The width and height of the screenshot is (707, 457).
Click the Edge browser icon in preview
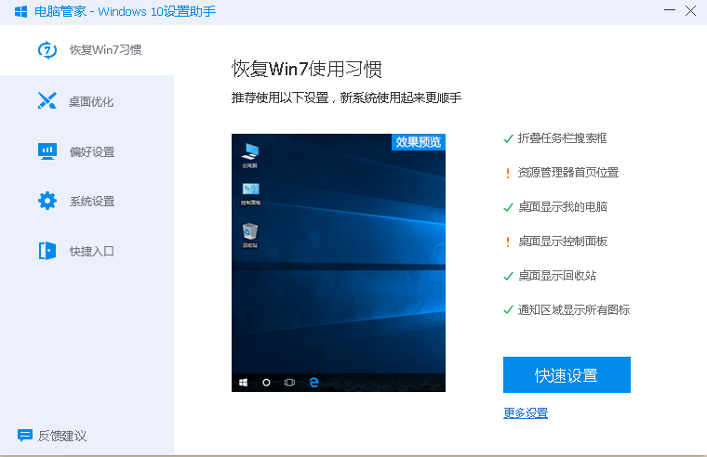click(x=313, y=383)
